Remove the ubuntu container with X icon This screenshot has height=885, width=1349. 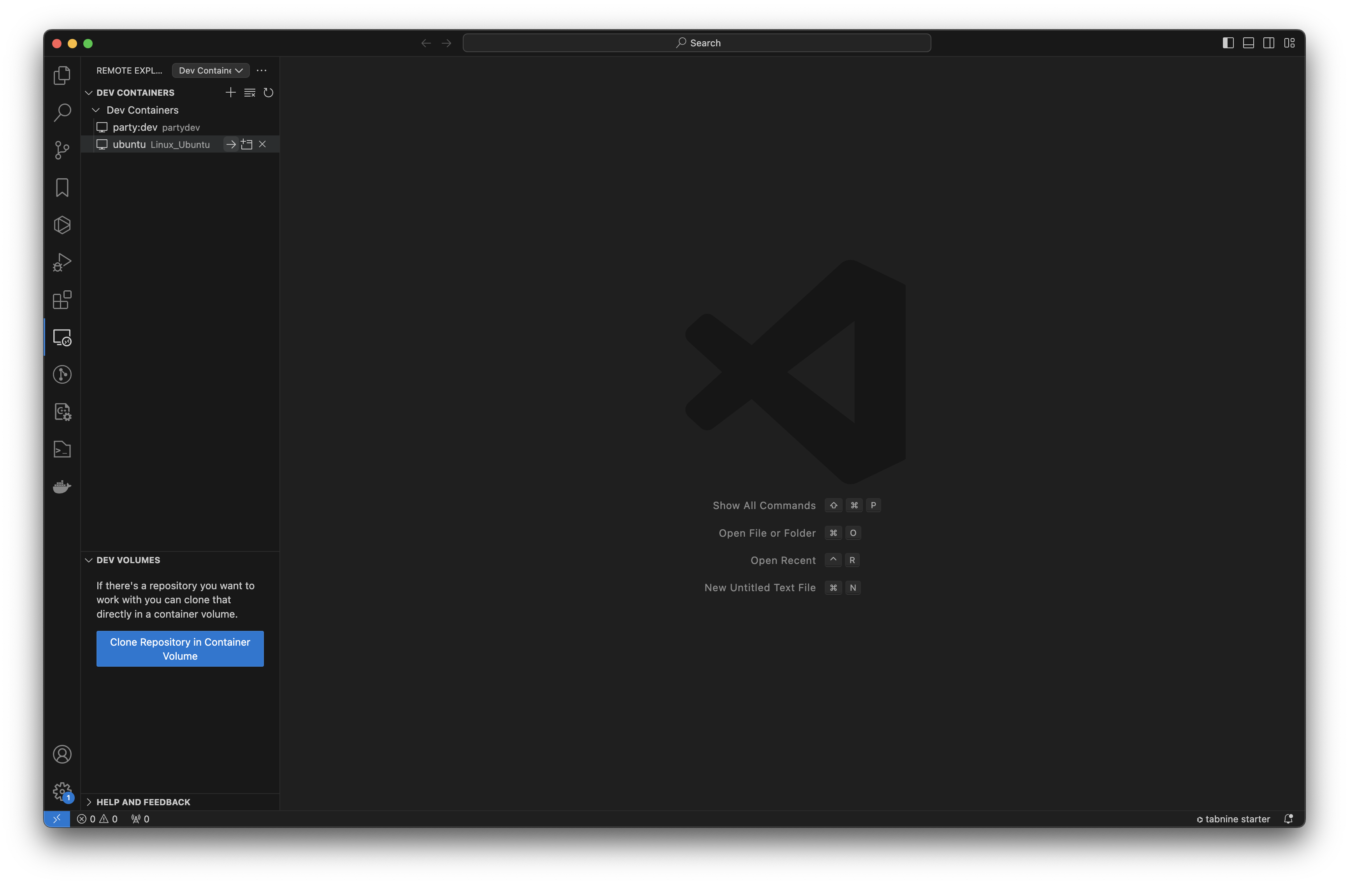[x=262, y=144]
